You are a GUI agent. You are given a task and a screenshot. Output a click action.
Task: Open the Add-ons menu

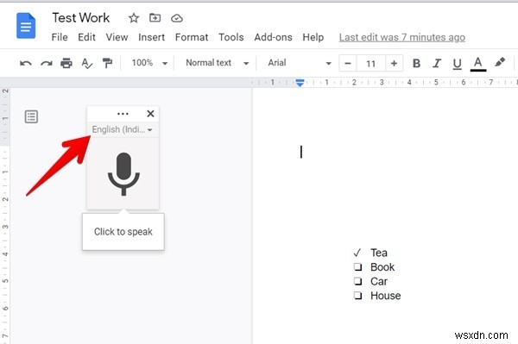273,37
